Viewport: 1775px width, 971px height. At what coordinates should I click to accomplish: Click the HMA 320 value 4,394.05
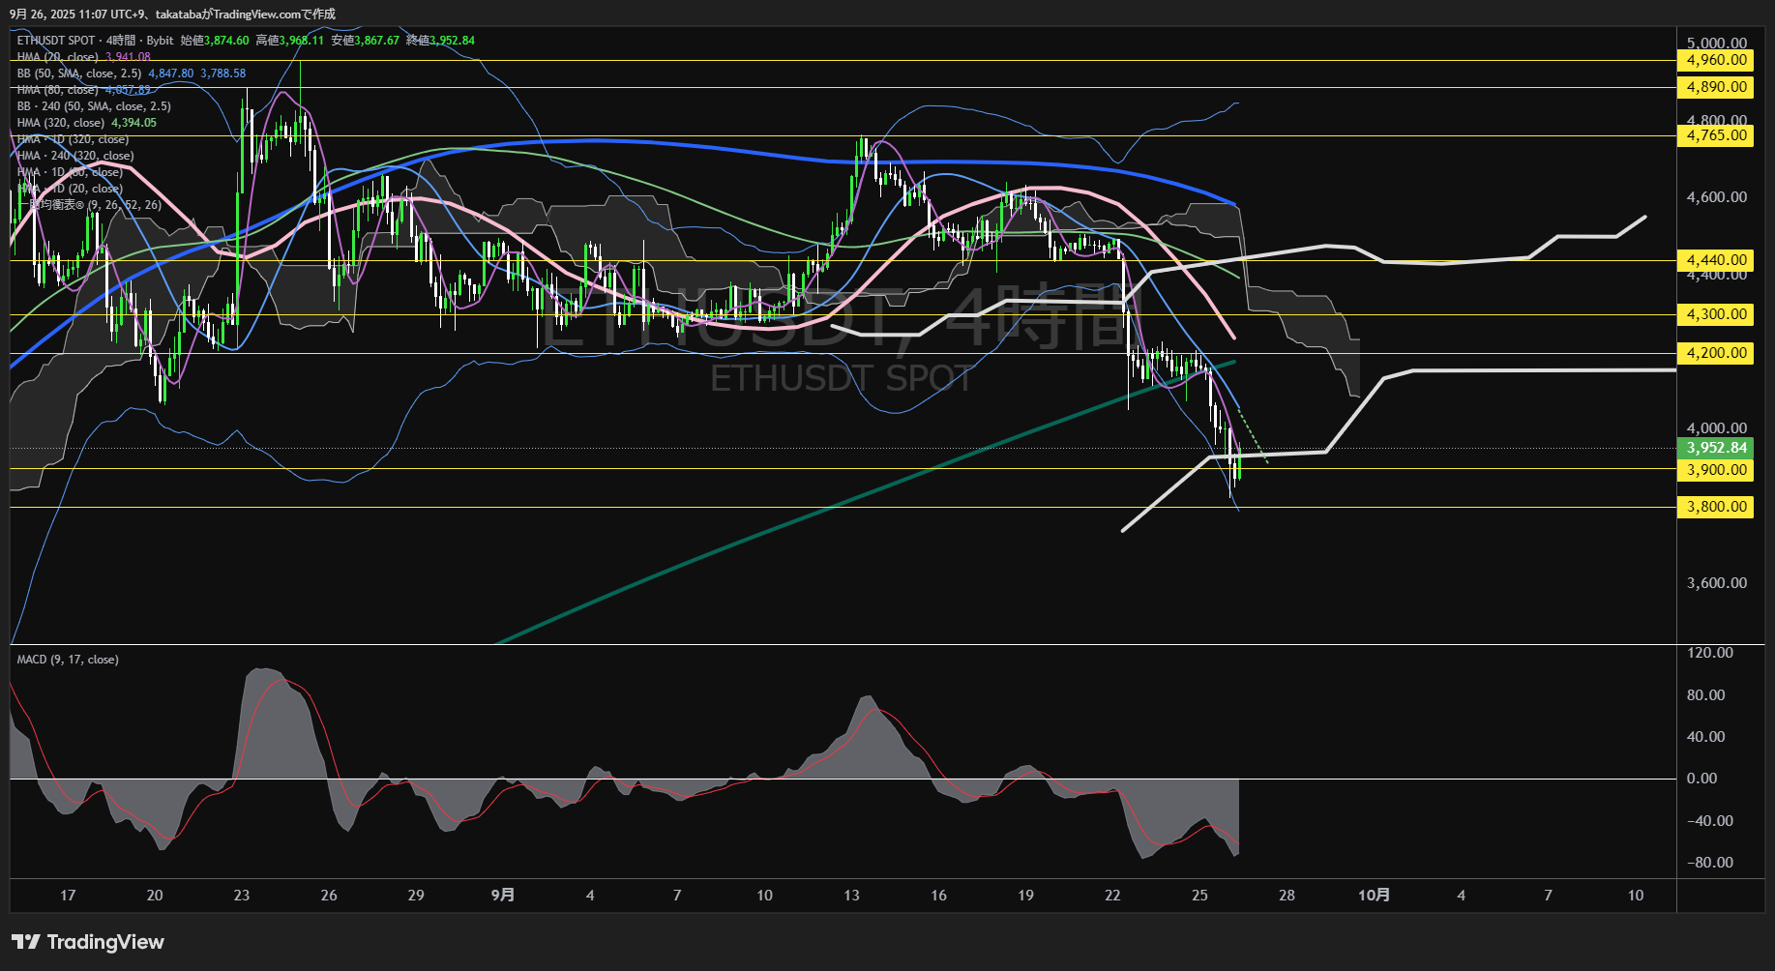click(133, 123)
